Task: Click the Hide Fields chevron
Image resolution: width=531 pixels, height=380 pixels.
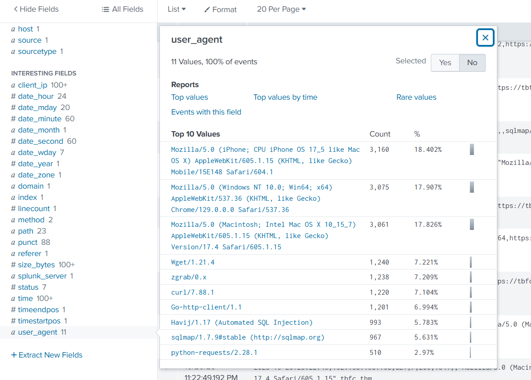Action: pos(16,9)
